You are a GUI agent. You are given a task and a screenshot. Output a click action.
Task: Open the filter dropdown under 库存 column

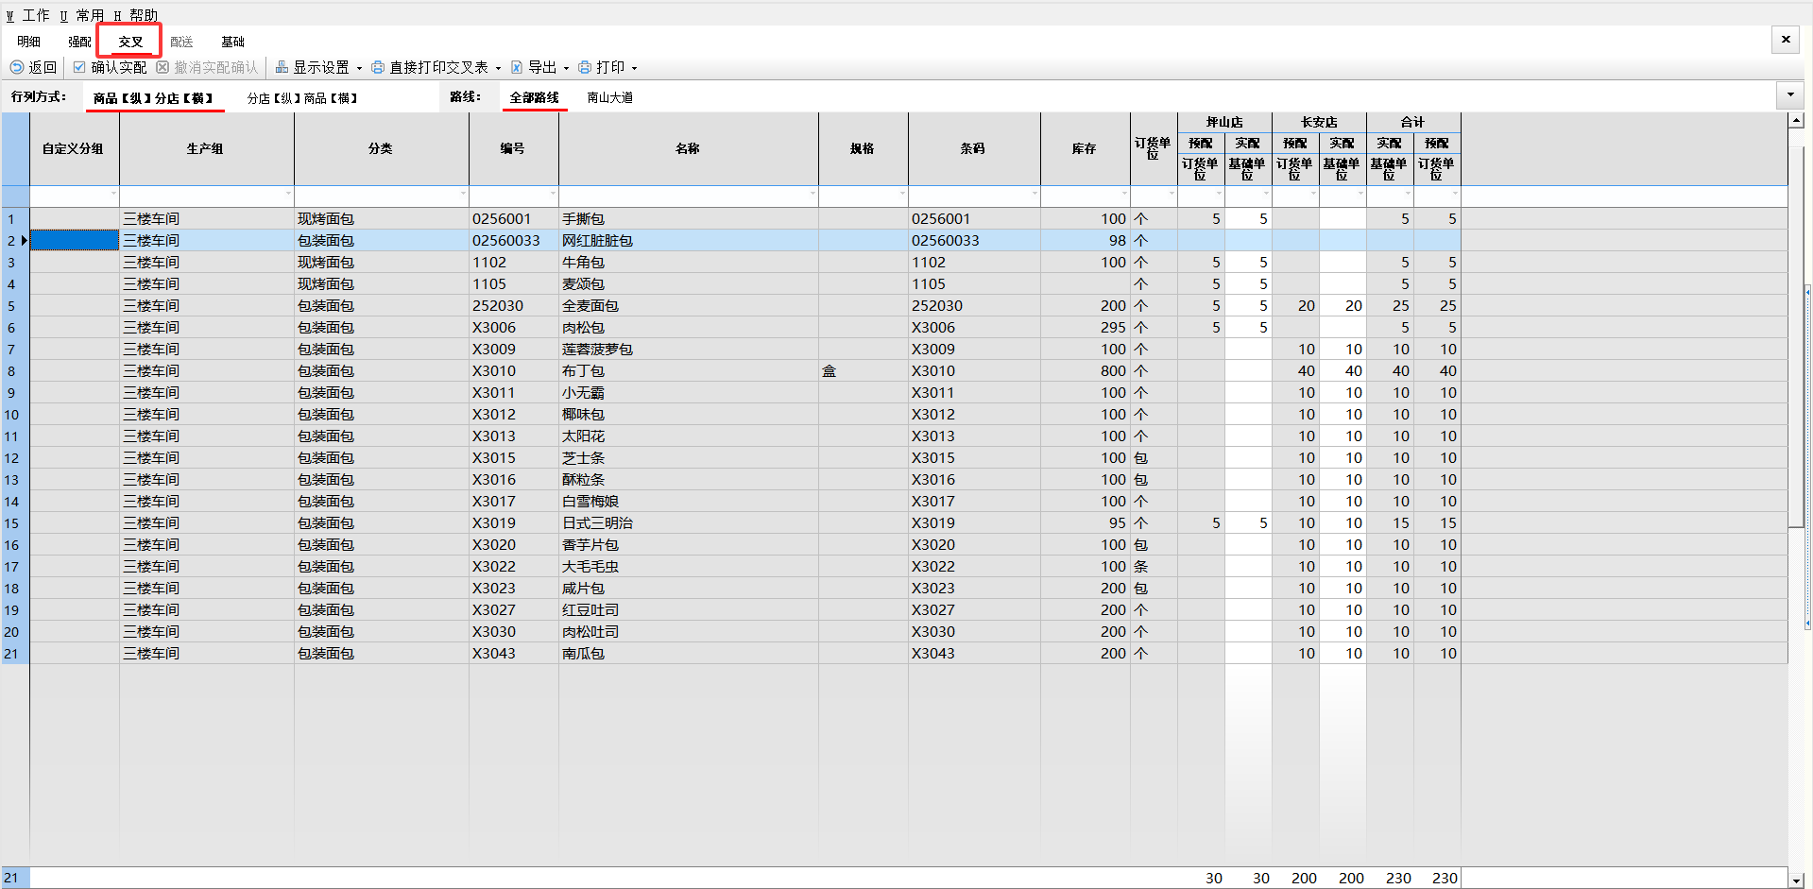point(1124,194)
